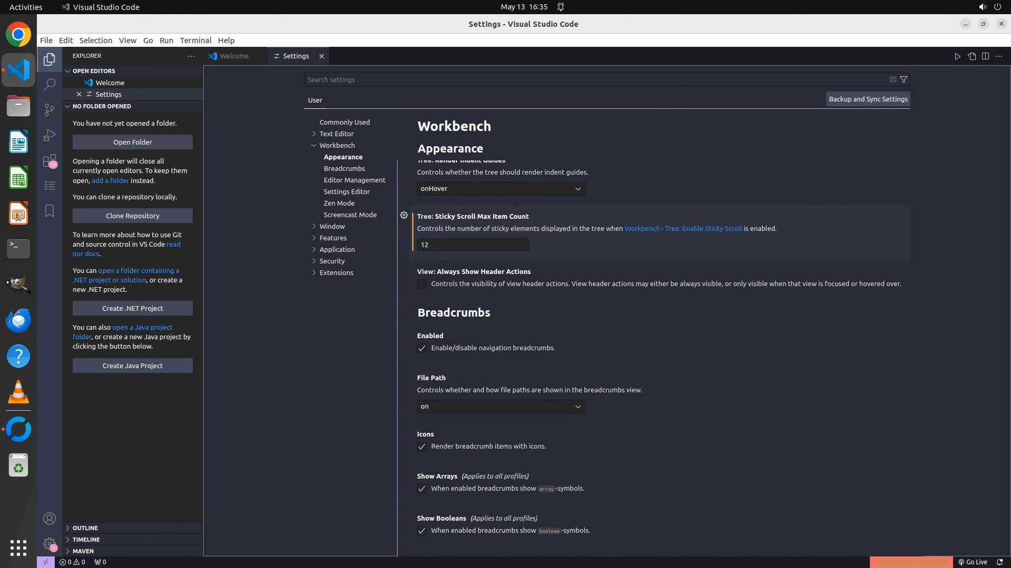Open the onHover indent guides dropdown
The width and height of the screenshot is (1011, 568).
501,189
